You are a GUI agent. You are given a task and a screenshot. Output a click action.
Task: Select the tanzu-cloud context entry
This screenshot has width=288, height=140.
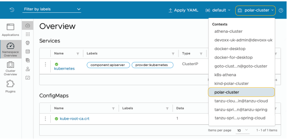pos(242,101)
